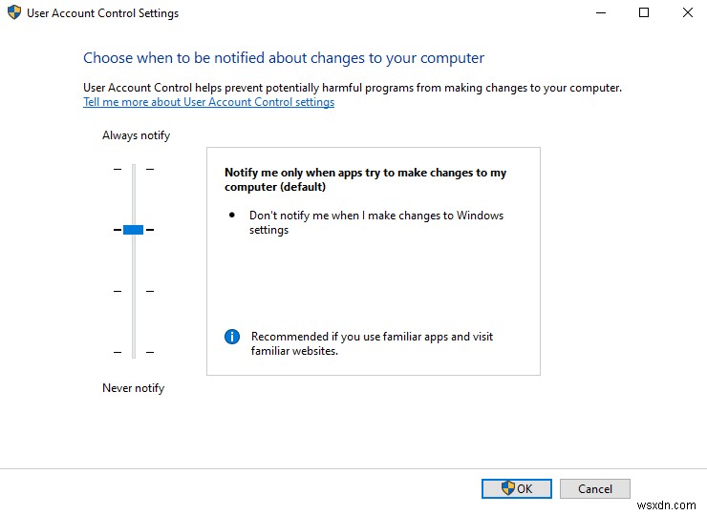Click the heading 'Choose when to be notified'
This screenshot has height=515, width=707.
click(284, 58)
